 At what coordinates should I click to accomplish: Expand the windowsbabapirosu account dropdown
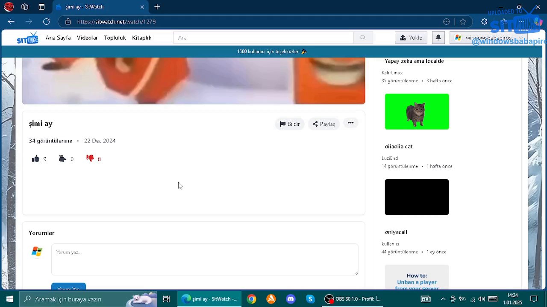(490, 38)
